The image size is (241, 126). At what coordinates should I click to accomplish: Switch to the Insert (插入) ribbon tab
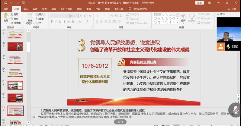point(26,9)
